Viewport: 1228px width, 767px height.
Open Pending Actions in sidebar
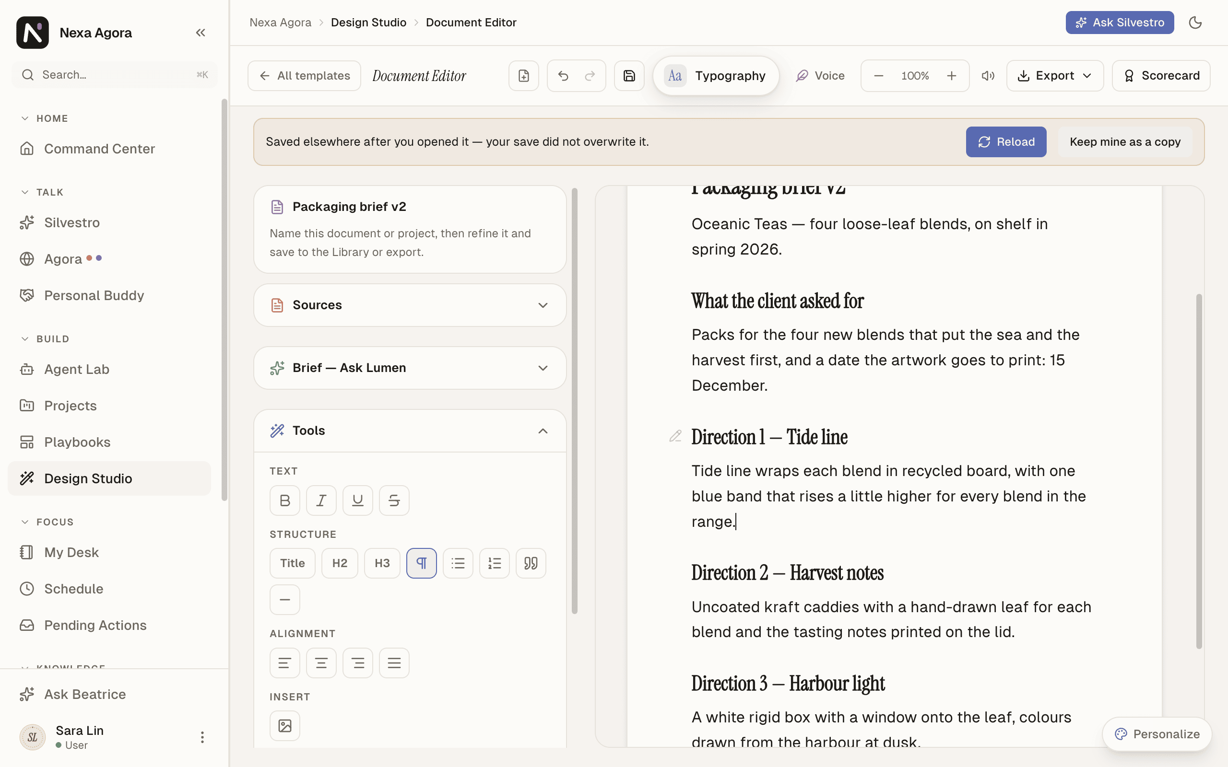pyautogui.click(x=109, y=625)
